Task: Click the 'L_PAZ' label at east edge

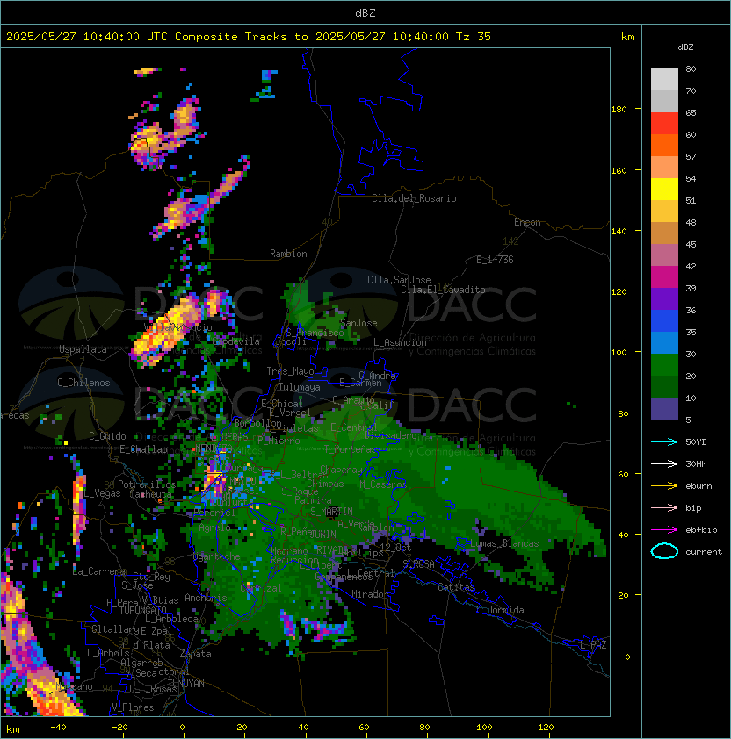Action: click(x=593, y=645)
